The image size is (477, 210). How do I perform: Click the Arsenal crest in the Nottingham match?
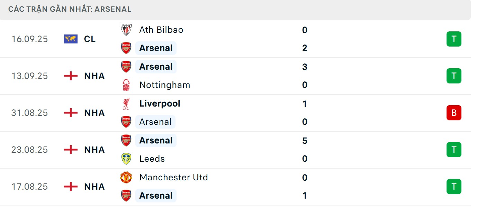tap(126, 67)
